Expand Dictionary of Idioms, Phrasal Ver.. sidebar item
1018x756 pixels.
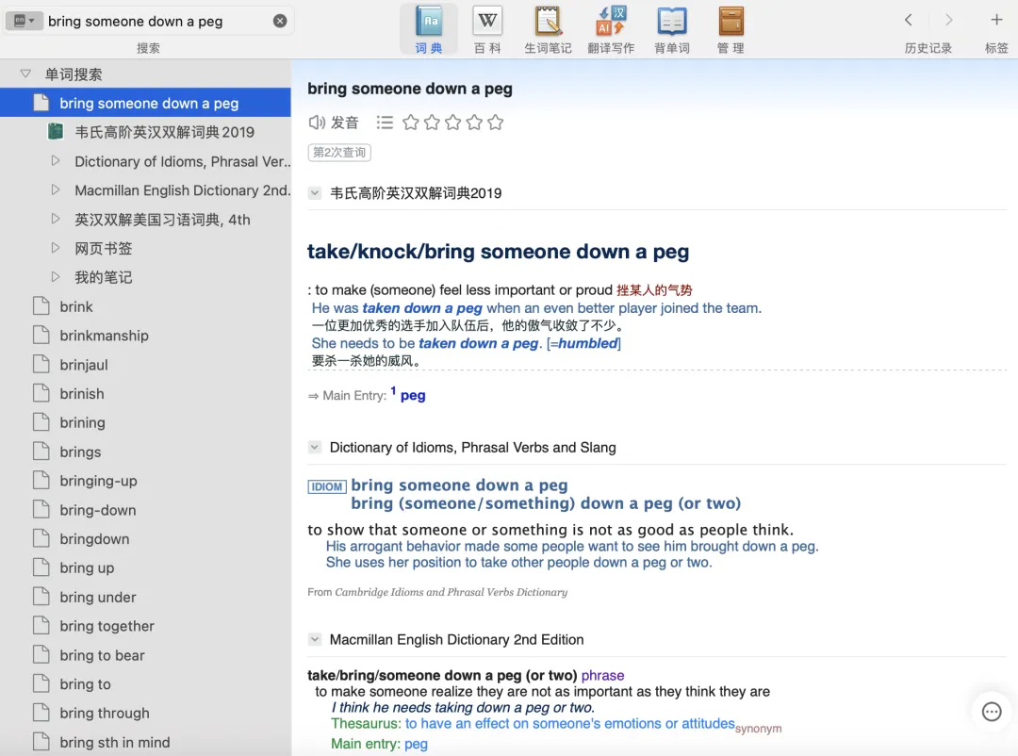click(56, 161)
